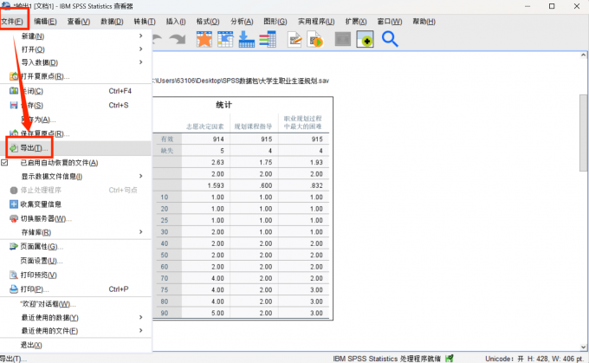This screenshot has width=589, height=363.
Task: Click the magnifying glass search icon in toolbar
Action: (x=390, y=39)
